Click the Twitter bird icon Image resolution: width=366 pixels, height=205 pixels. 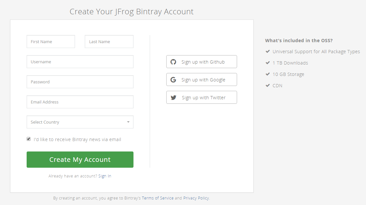tap(173, 97)
